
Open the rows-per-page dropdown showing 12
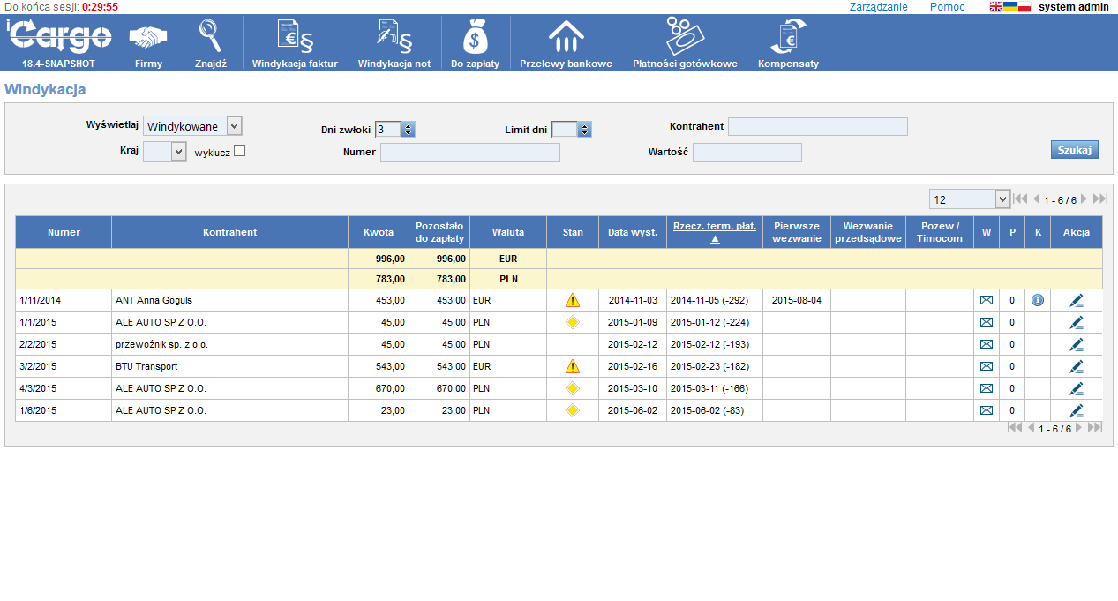[x=1002, y=199]
